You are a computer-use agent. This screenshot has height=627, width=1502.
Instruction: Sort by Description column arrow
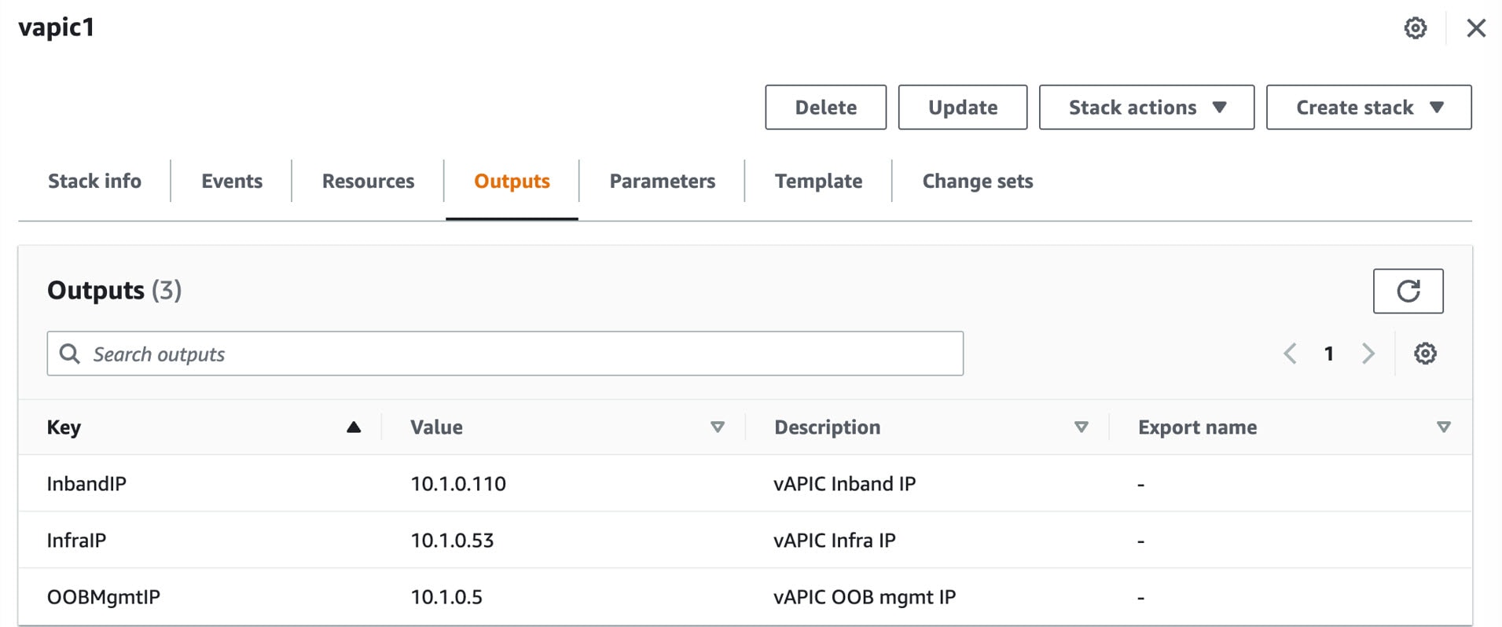[1081, 427]
